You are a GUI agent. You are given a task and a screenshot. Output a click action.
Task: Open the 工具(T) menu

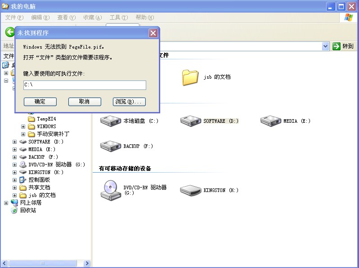[119, 18]
